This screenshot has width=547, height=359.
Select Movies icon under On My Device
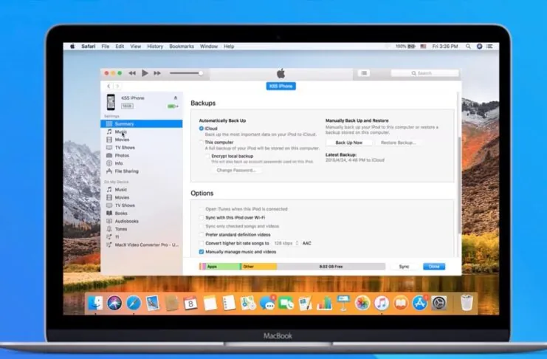point(109,197)
